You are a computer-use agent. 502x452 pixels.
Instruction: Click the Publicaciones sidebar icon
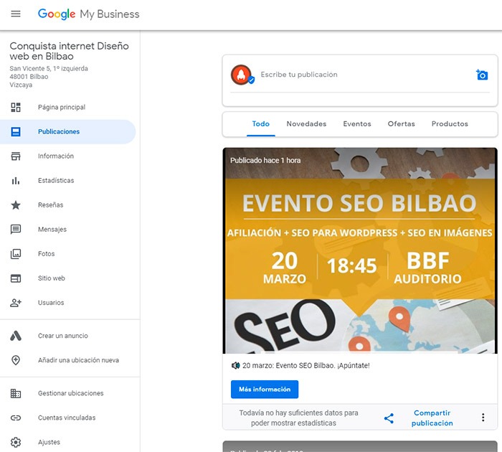click(x=16, y=132)
